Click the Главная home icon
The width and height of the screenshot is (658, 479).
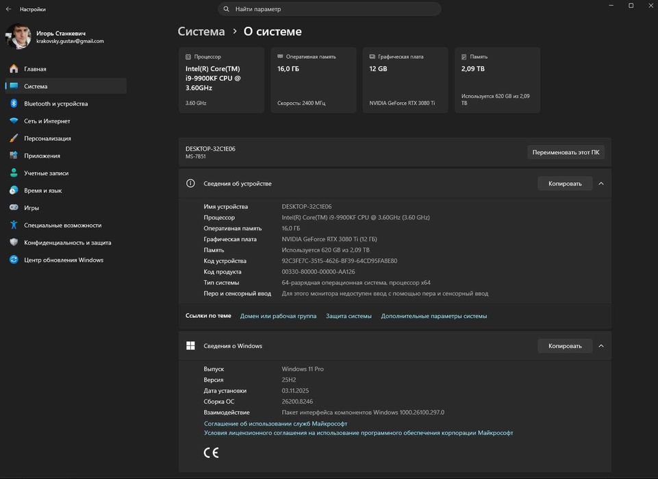(14, 69)
